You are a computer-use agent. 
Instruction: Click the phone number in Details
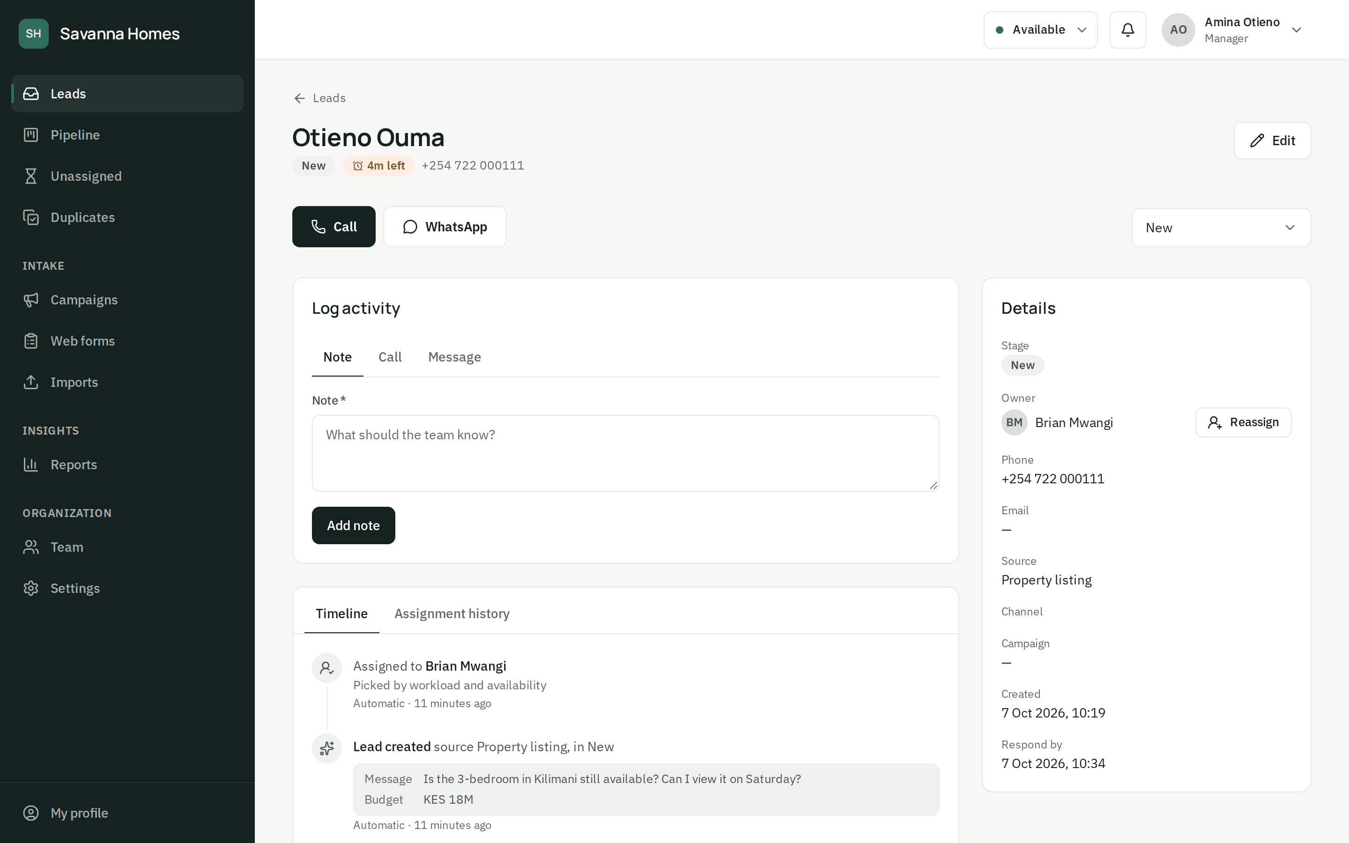1053,479
